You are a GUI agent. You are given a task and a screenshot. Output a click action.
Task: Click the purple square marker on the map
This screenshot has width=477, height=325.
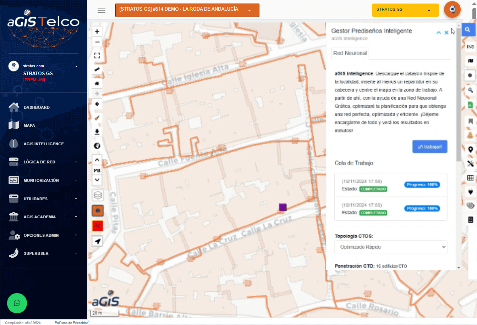coord(283,207)
